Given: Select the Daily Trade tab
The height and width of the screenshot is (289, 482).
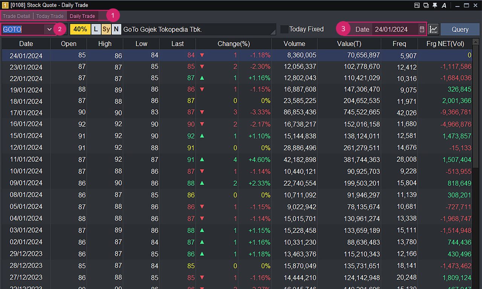Looking at the screenshot, I should [x=82, y=16].
